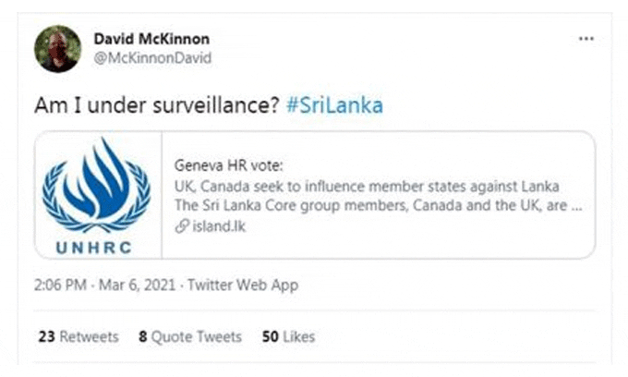Click the UNHRC flame logo image
The width and height of the screenshot is (628, 377).
coord(96,186)
